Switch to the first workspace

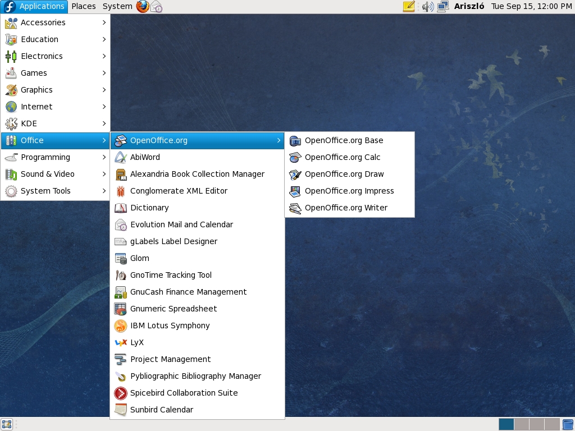[506, 424]
